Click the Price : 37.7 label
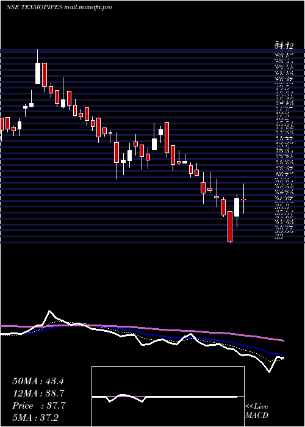Image resolution: width=305 pixels, height=427 pixels. click(x=38, y=406)
